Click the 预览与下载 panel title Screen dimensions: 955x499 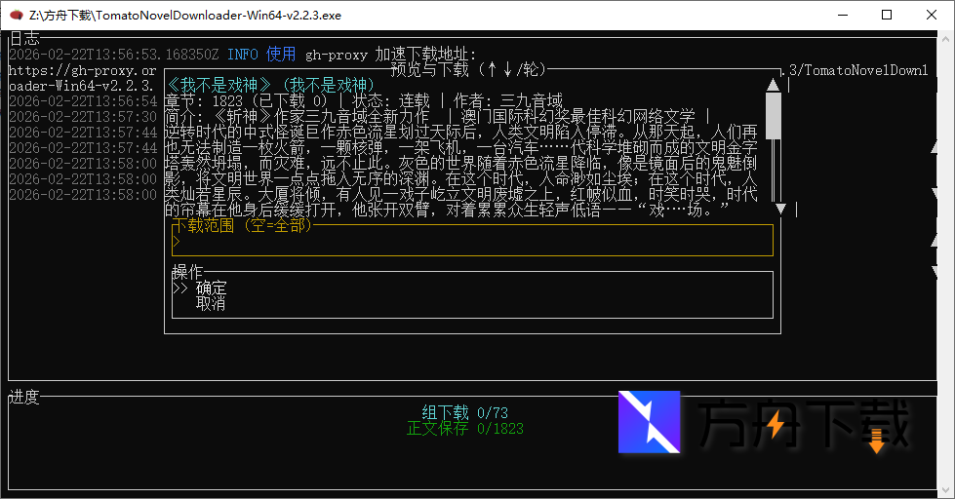click(468, 69)
